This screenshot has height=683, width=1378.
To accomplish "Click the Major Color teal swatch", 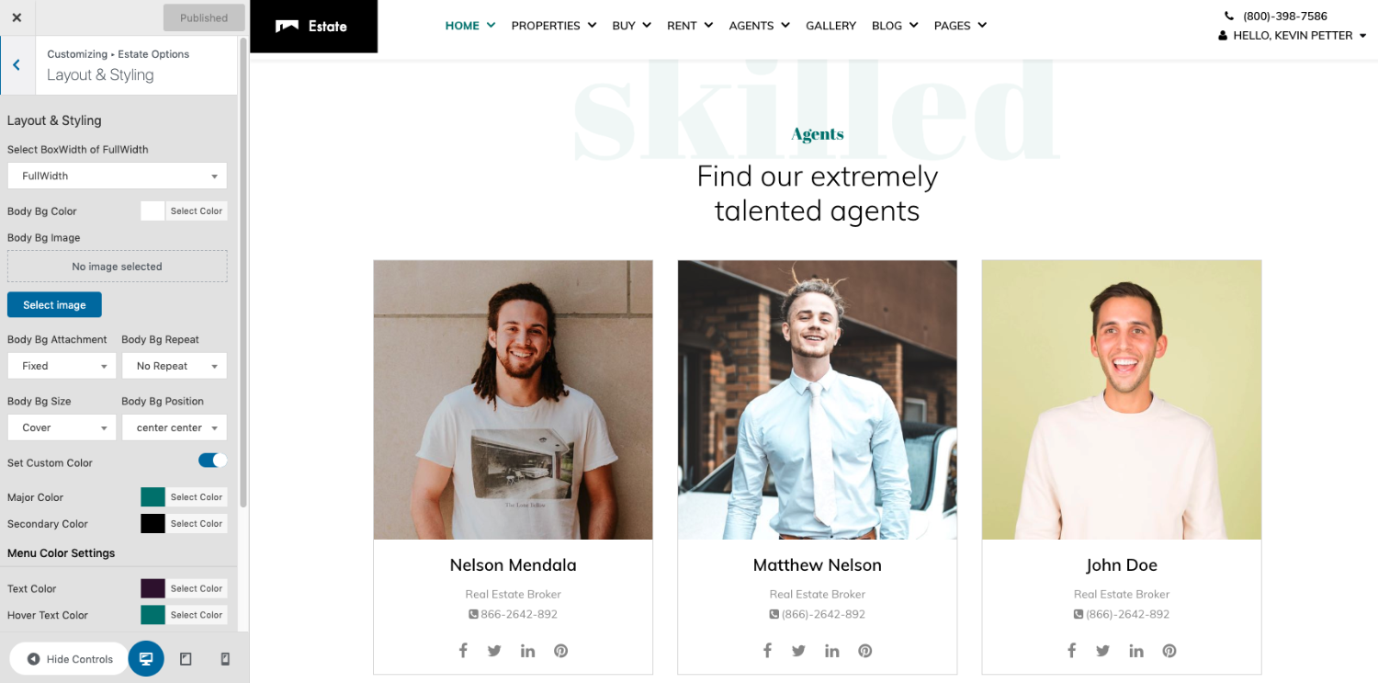I will tap(152, 497).
